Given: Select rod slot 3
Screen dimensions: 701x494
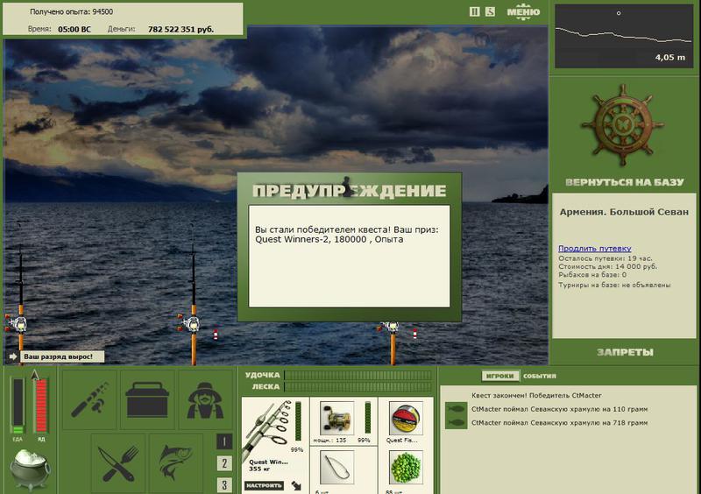Looking at the screenshot, I should [224, 485].
